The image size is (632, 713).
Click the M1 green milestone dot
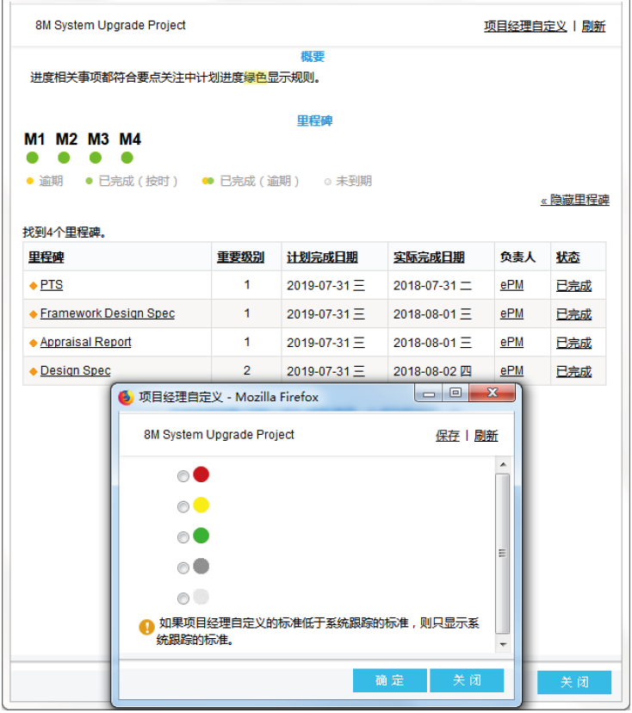32,158
